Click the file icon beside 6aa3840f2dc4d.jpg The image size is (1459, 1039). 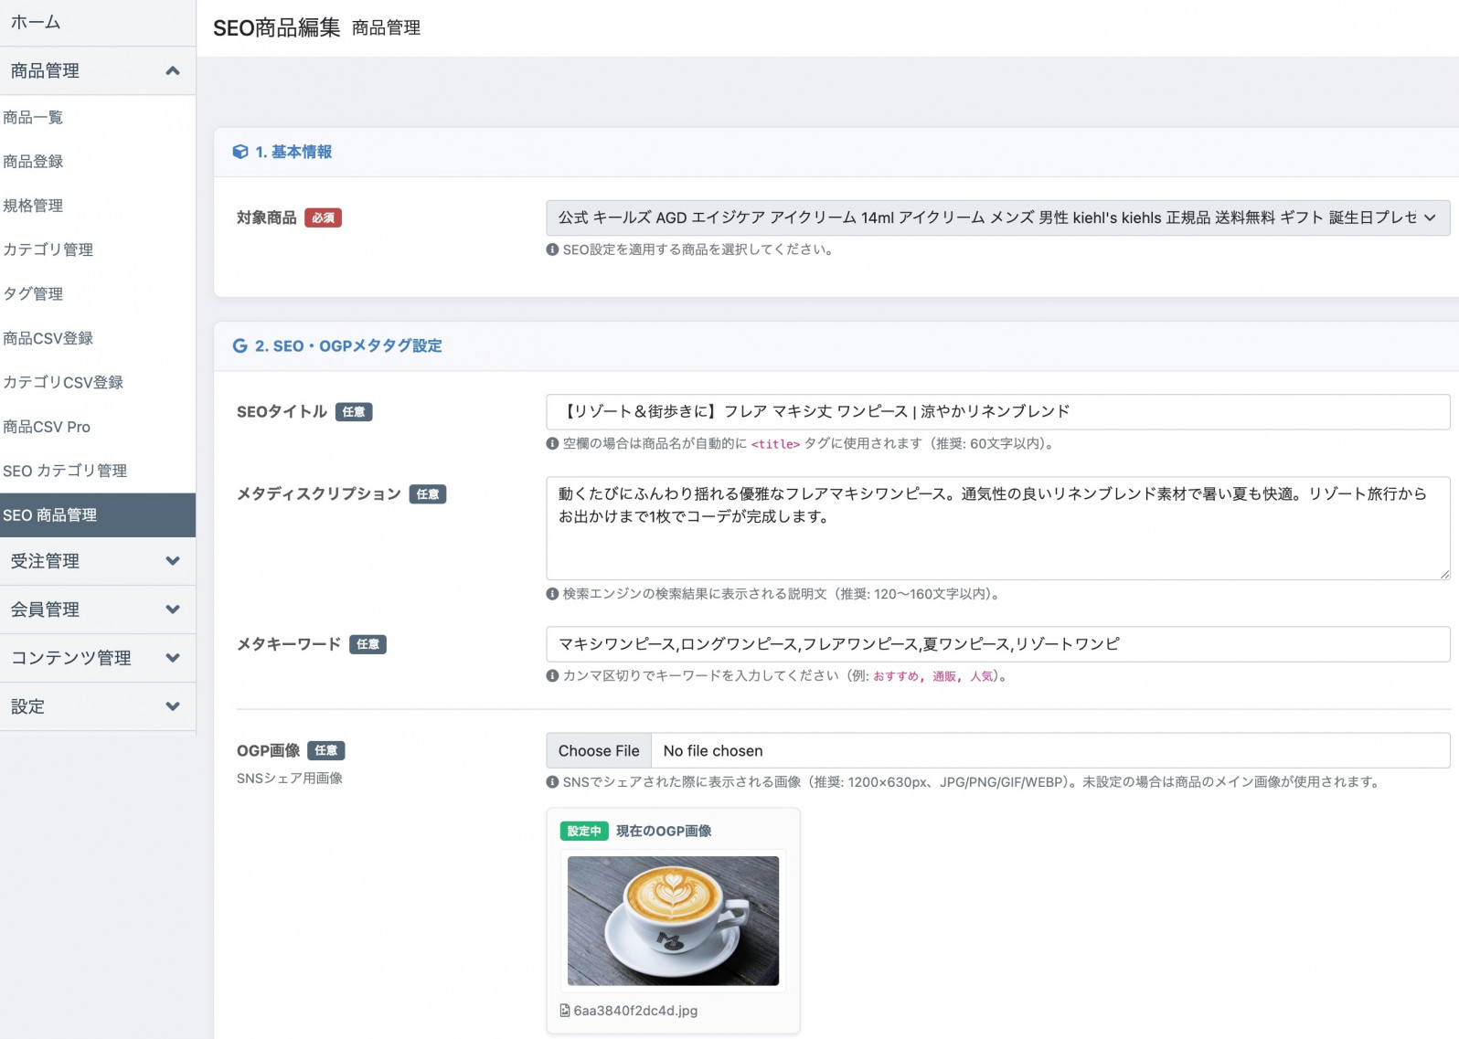[565, 1011]
